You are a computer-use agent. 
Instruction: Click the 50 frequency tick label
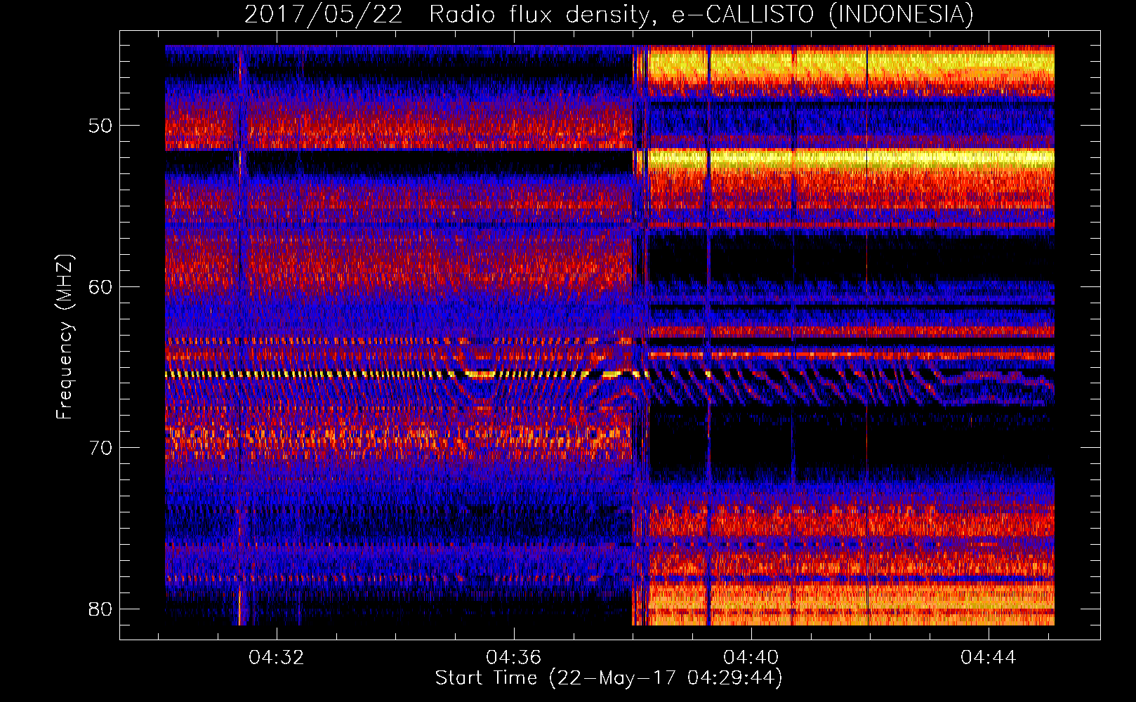click(x=100, y=126)
